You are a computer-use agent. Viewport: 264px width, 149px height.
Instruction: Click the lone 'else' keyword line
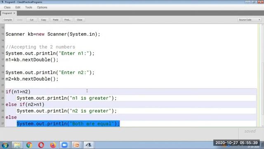tap(11, 118)
